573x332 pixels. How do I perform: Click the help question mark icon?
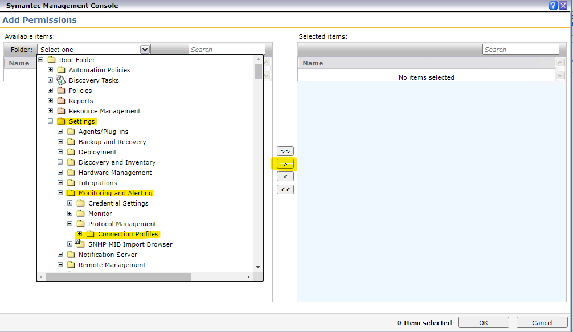pos(552,5)
